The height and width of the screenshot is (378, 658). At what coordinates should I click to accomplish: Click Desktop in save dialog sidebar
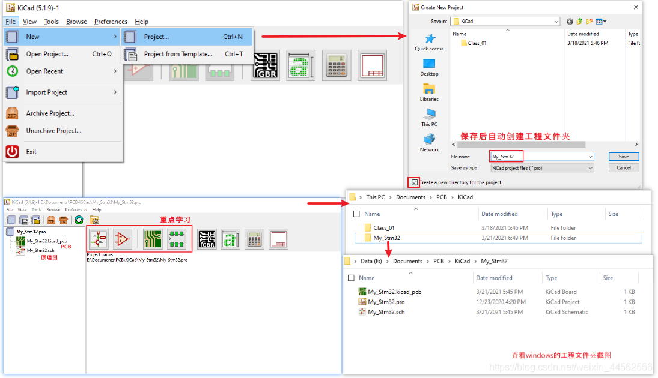[429, 67]
